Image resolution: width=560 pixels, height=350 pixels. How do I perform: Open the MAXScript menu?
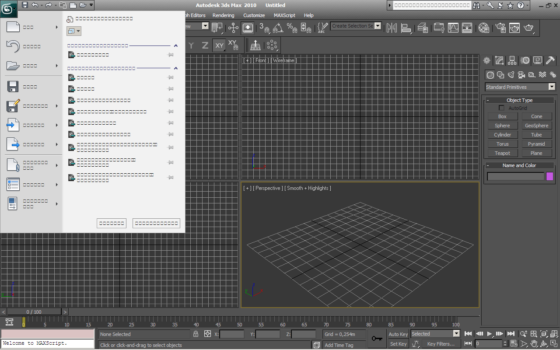click(284, 15)
